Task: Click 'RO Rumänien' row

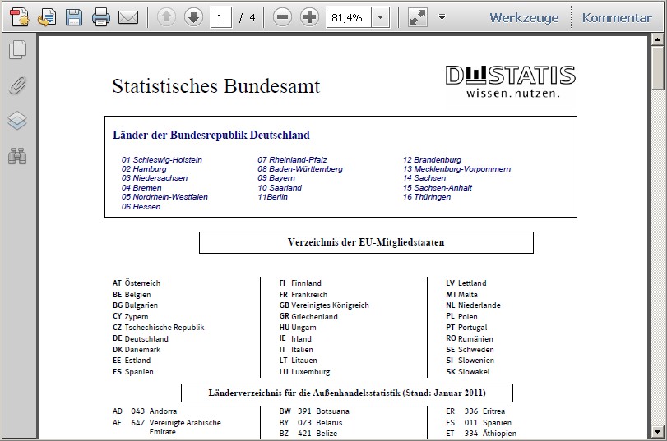Action: point(470,338)
